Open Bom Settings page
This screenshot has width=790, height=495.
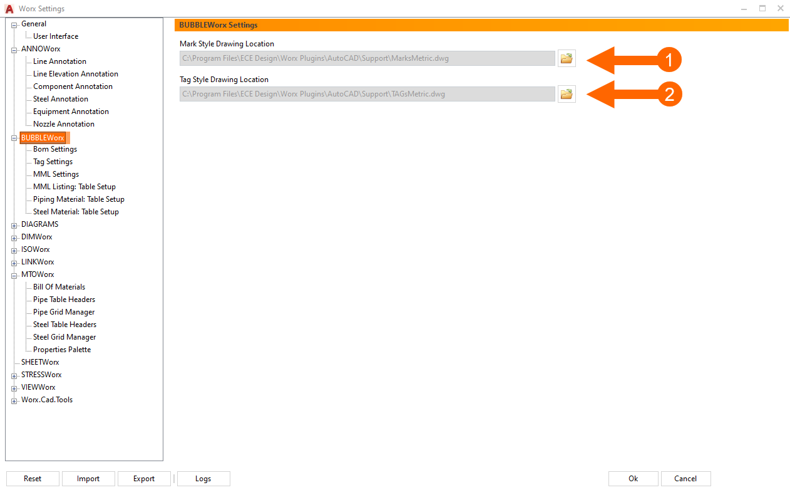[55, 149]
